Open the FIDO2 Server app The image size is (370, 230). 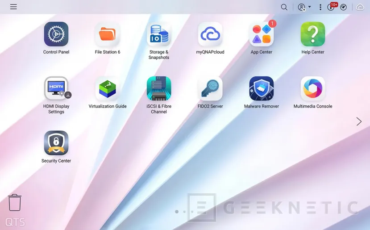pos(210,88)
